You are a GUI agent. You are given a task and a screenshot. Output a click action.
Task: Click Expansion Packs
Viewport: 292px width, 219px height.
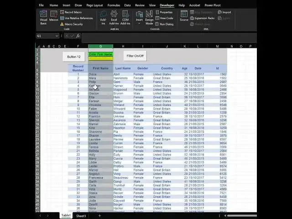pyautogui.click(x=202, y=18)
